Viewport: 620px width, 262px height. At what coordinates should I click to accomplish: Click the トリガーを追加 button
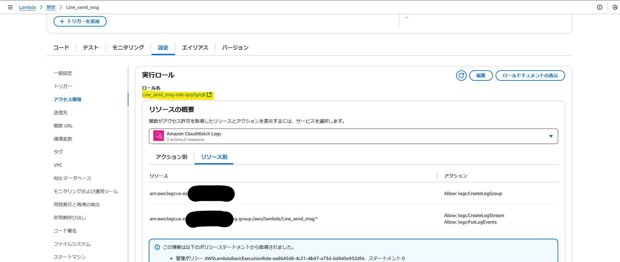point(80,21)
